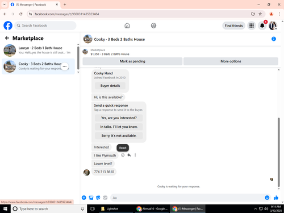Open the Friends/profile circle icon in navigation
The height and width of the screenshot is (213, 284).
[153, 26]
